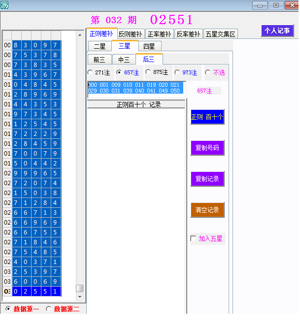Click the scroll up arrow of number list
The height and width of the screenshot is (331, 300).
point(80,35)
